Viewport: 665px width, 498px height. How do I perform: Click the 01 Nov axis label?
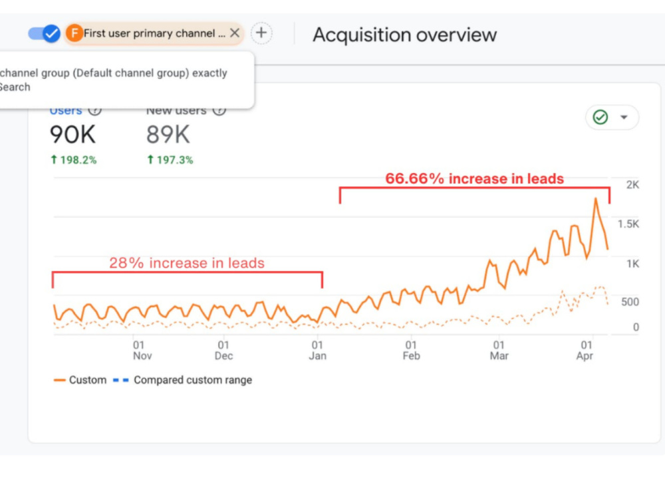[x=142, y=351]
